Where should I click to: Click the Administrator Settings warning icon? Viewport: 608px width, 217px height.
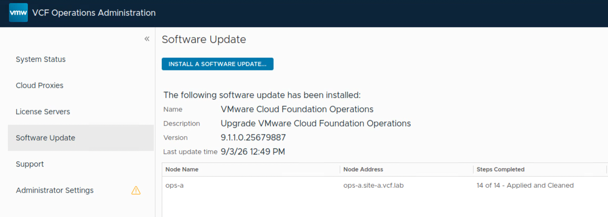coord(136,190)
